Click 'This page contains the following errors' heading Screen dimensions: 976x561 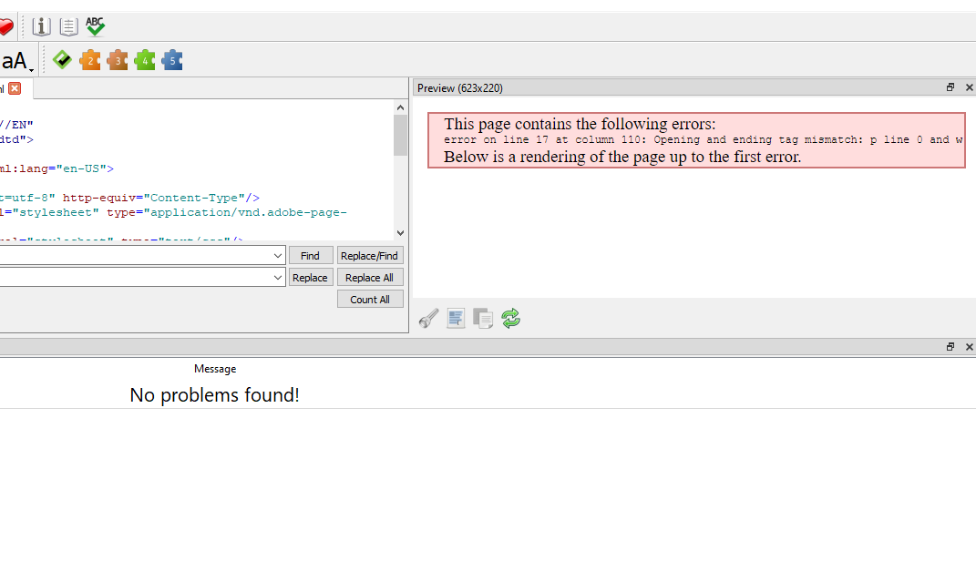580,124
